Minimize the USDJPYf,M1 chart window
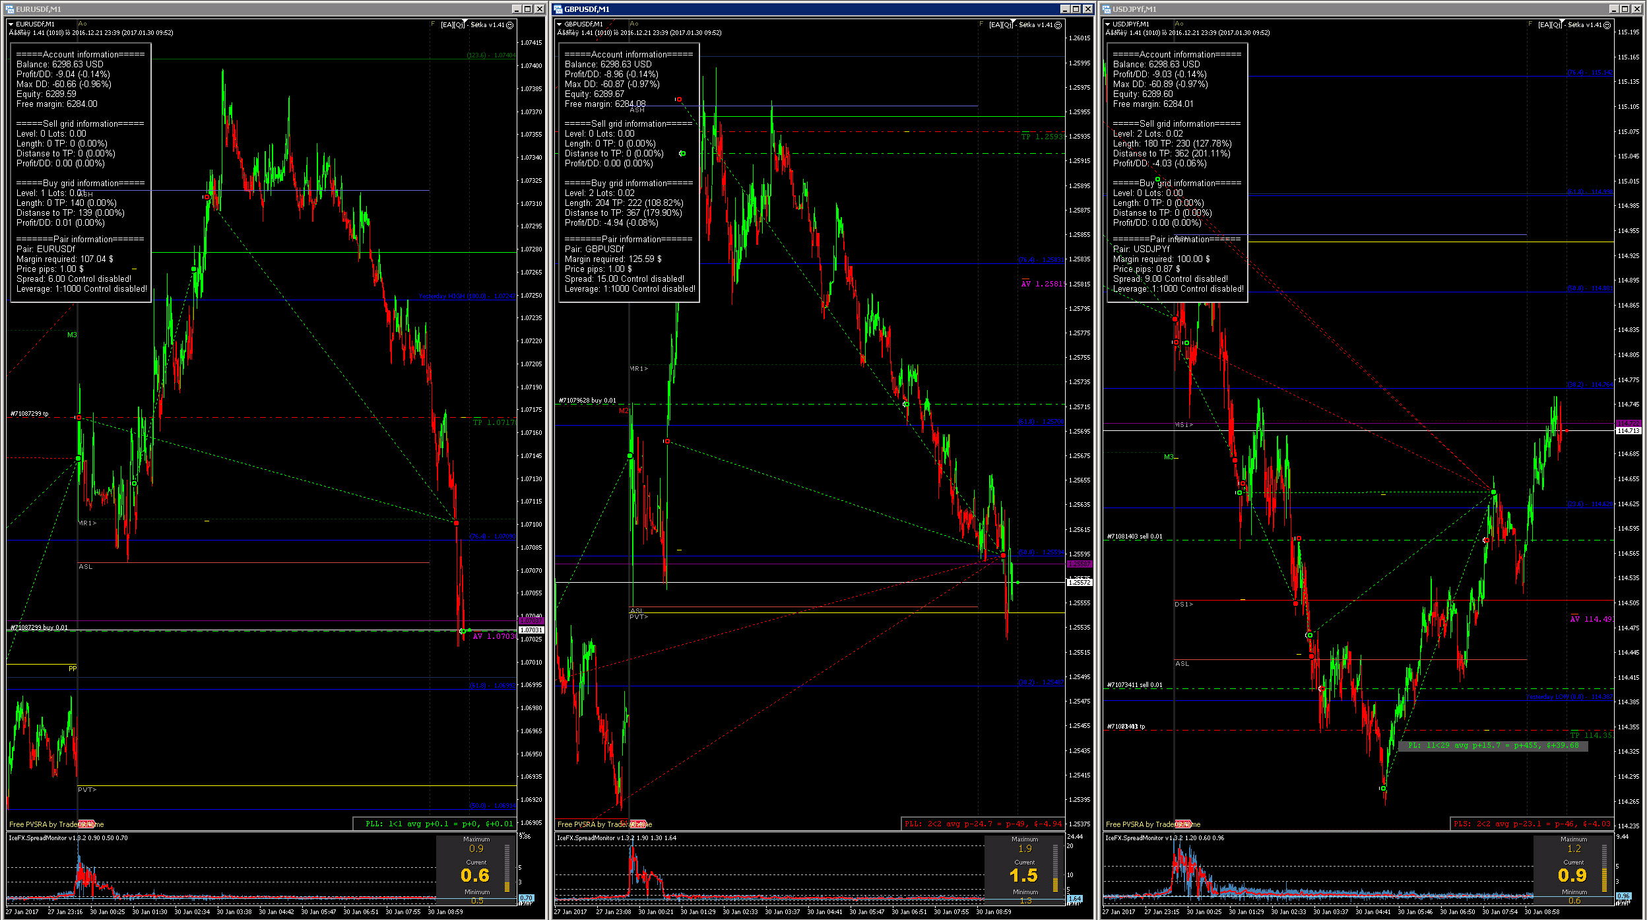 point(1614,9)
